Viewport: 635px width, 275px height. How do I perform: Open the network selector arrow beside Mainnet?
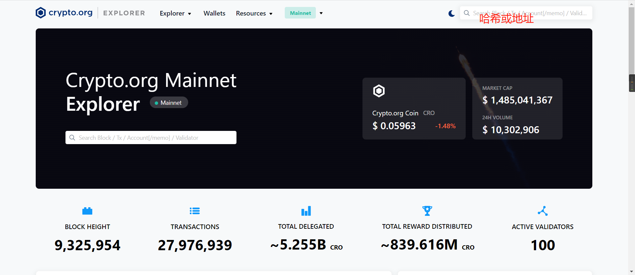coord(321,13)
